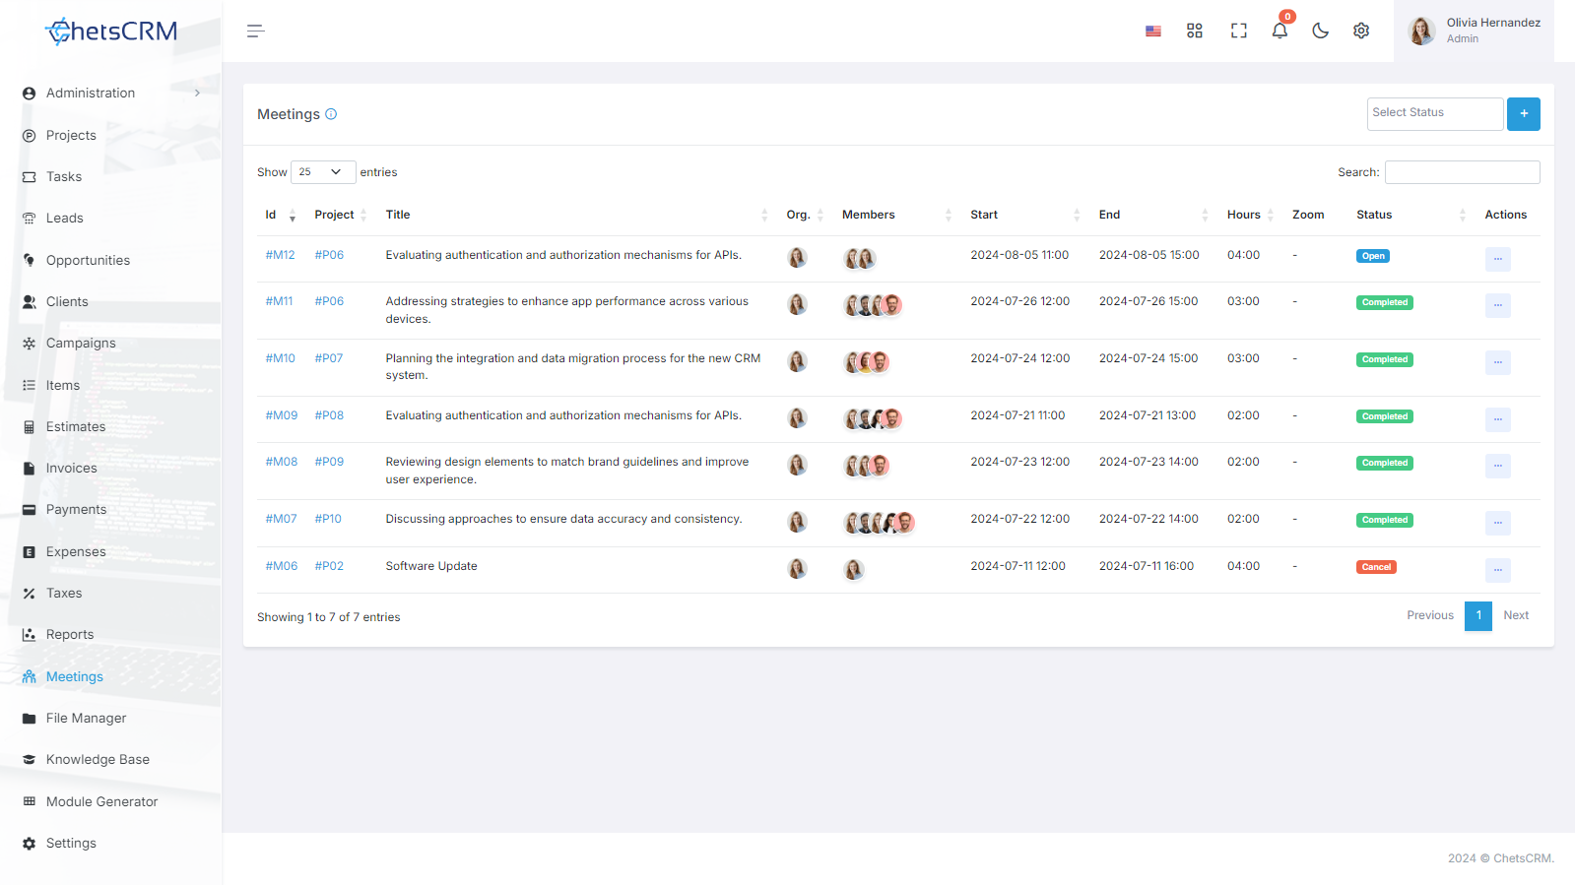Focus the Search input field
The image size is (1575, 885).
(x=1463, y=172)
